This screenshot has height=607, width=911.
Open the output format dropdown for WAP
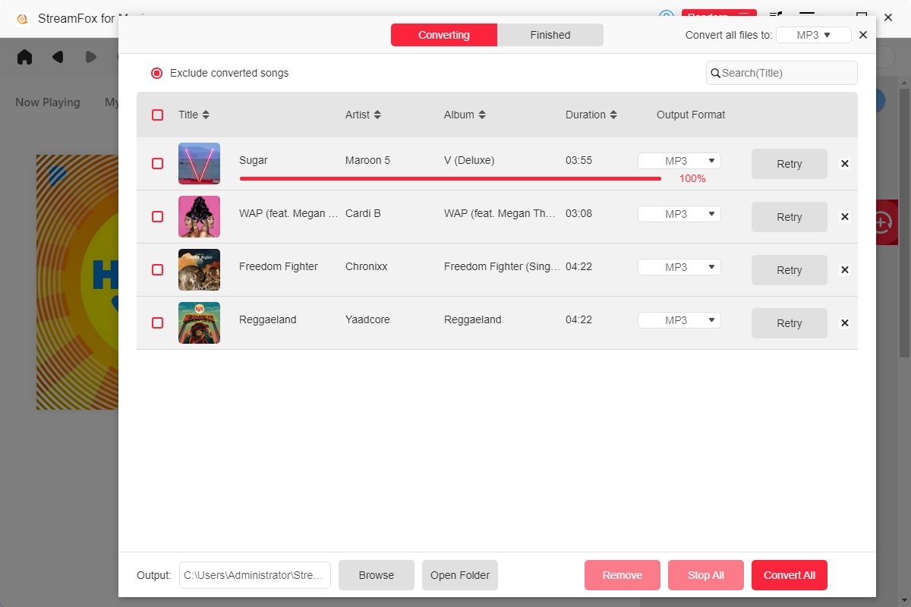pos(679,214)
